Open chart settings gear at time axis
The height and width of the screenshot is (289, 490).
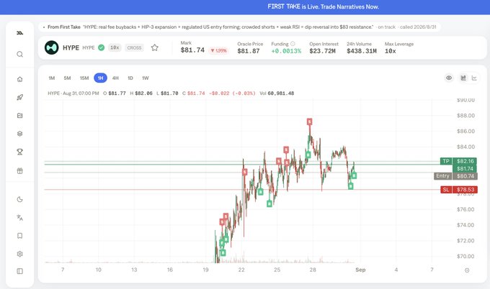point(467,270)
